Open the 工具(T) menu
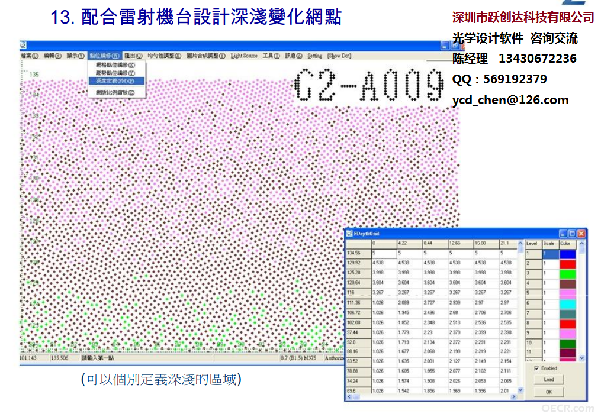Screen dimensions: 601x417 pyautogui.click(x=271, y=56)
